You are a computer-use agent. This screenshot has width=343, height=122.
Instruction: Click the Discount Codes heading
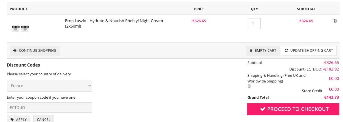pyautogui.click(x=23, y=65)
